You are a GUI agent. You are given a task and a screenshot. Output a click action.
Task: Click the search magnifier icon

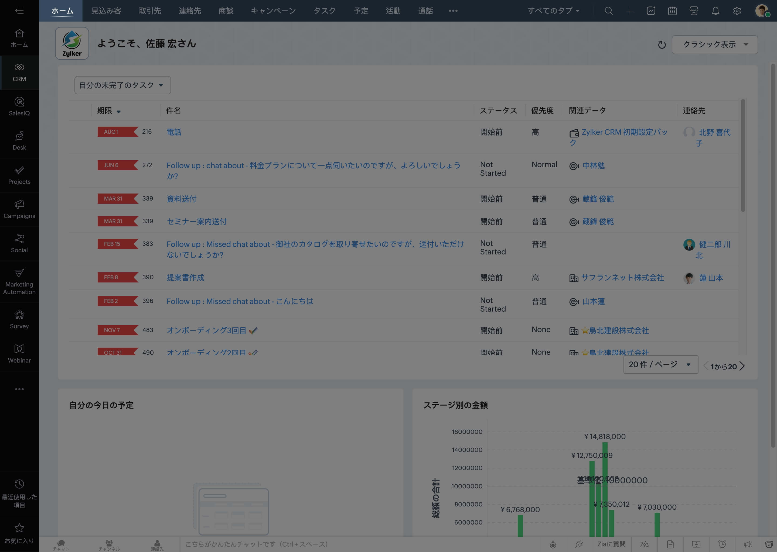[x=608, y=11]
